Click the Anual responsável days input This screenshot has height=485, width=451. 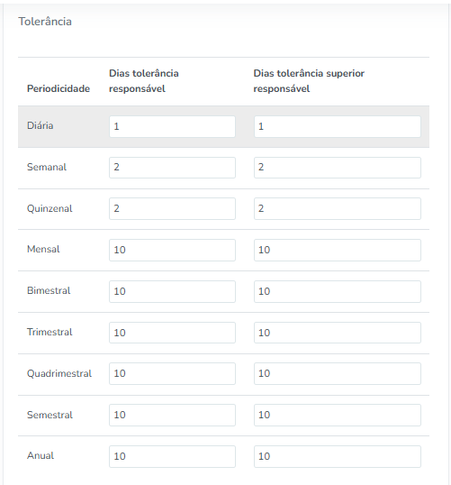point(172,456)
